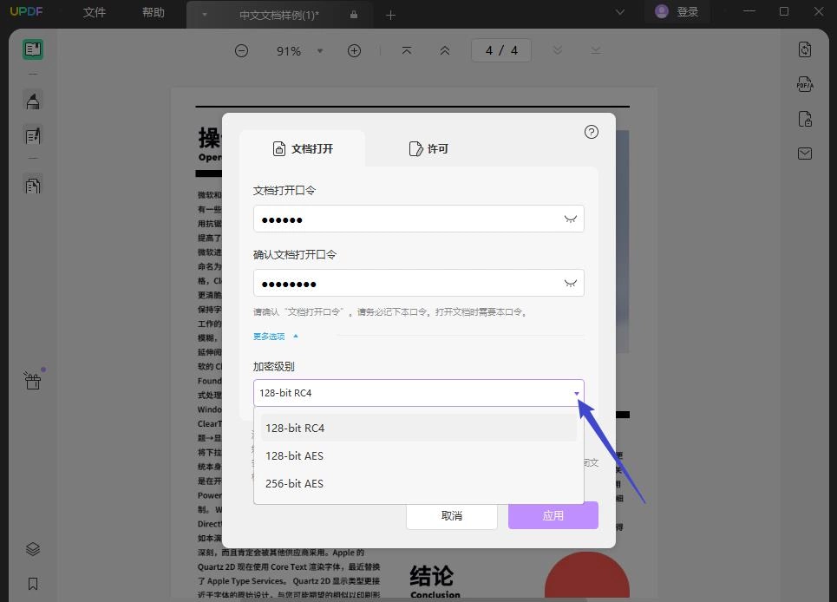Click the 取消 button
Screen dimensions: 837x602
(452, 515)
